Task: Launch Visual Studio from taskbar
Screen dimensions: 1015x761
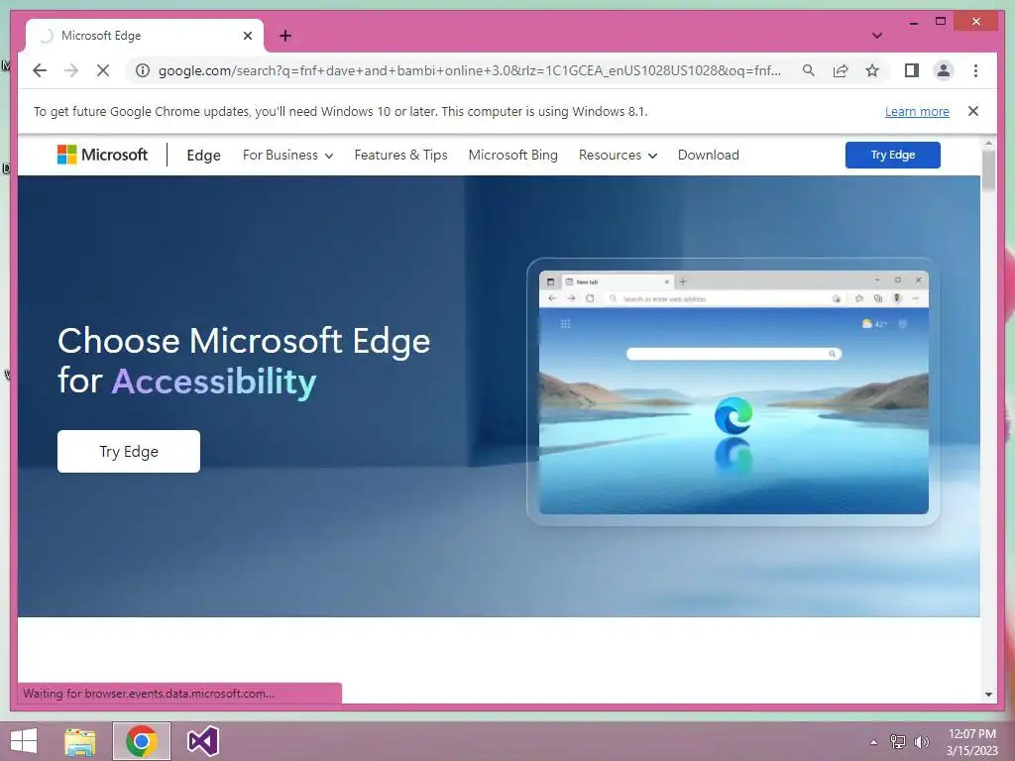Action: click(202, 741)
